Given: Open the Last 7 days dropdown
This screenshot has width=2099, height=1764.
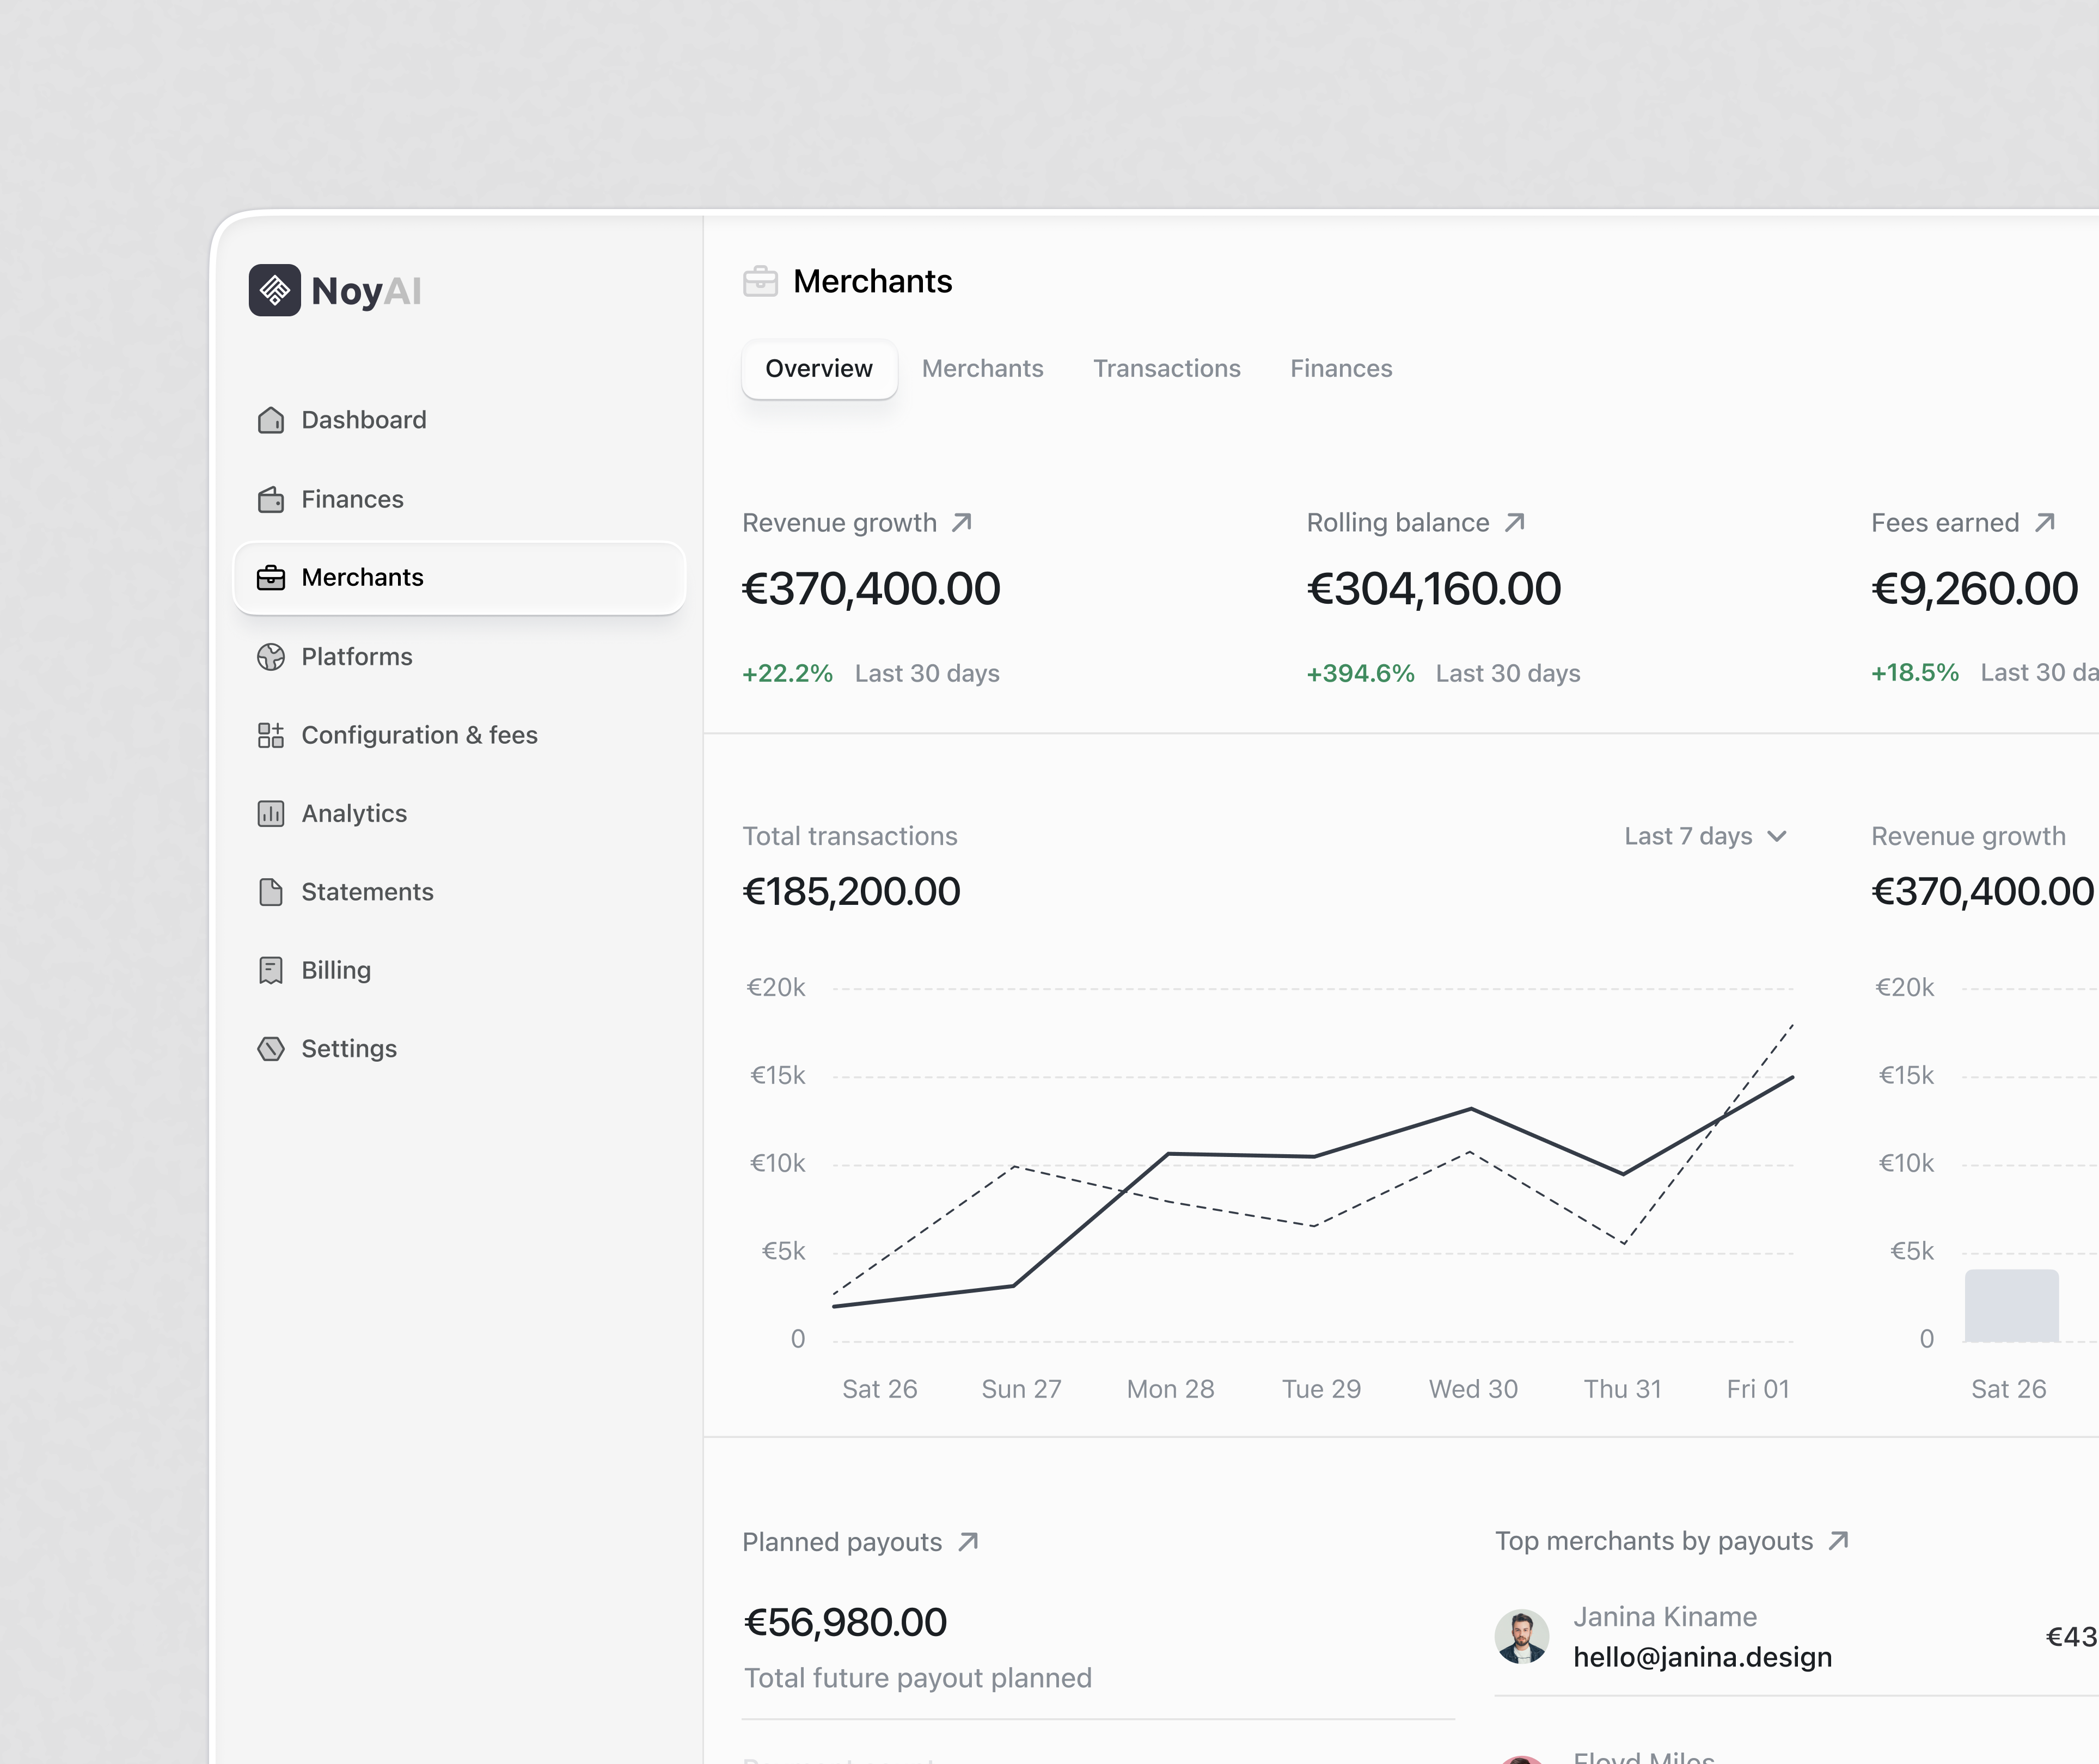Looking at the screenshot, I should [x=1705, y=835].
